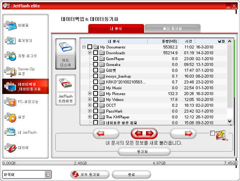240x181 pixels.
Task: Toggle the checkbox beside the Internet Explorer icon
Action: (212, 133)
